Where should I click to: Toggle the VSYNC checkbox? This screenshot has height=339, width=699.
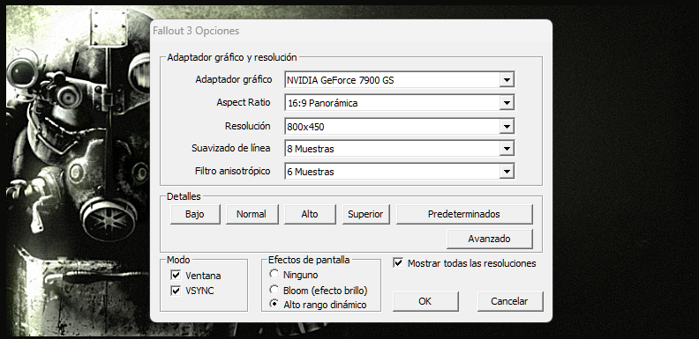coord(177,291)
